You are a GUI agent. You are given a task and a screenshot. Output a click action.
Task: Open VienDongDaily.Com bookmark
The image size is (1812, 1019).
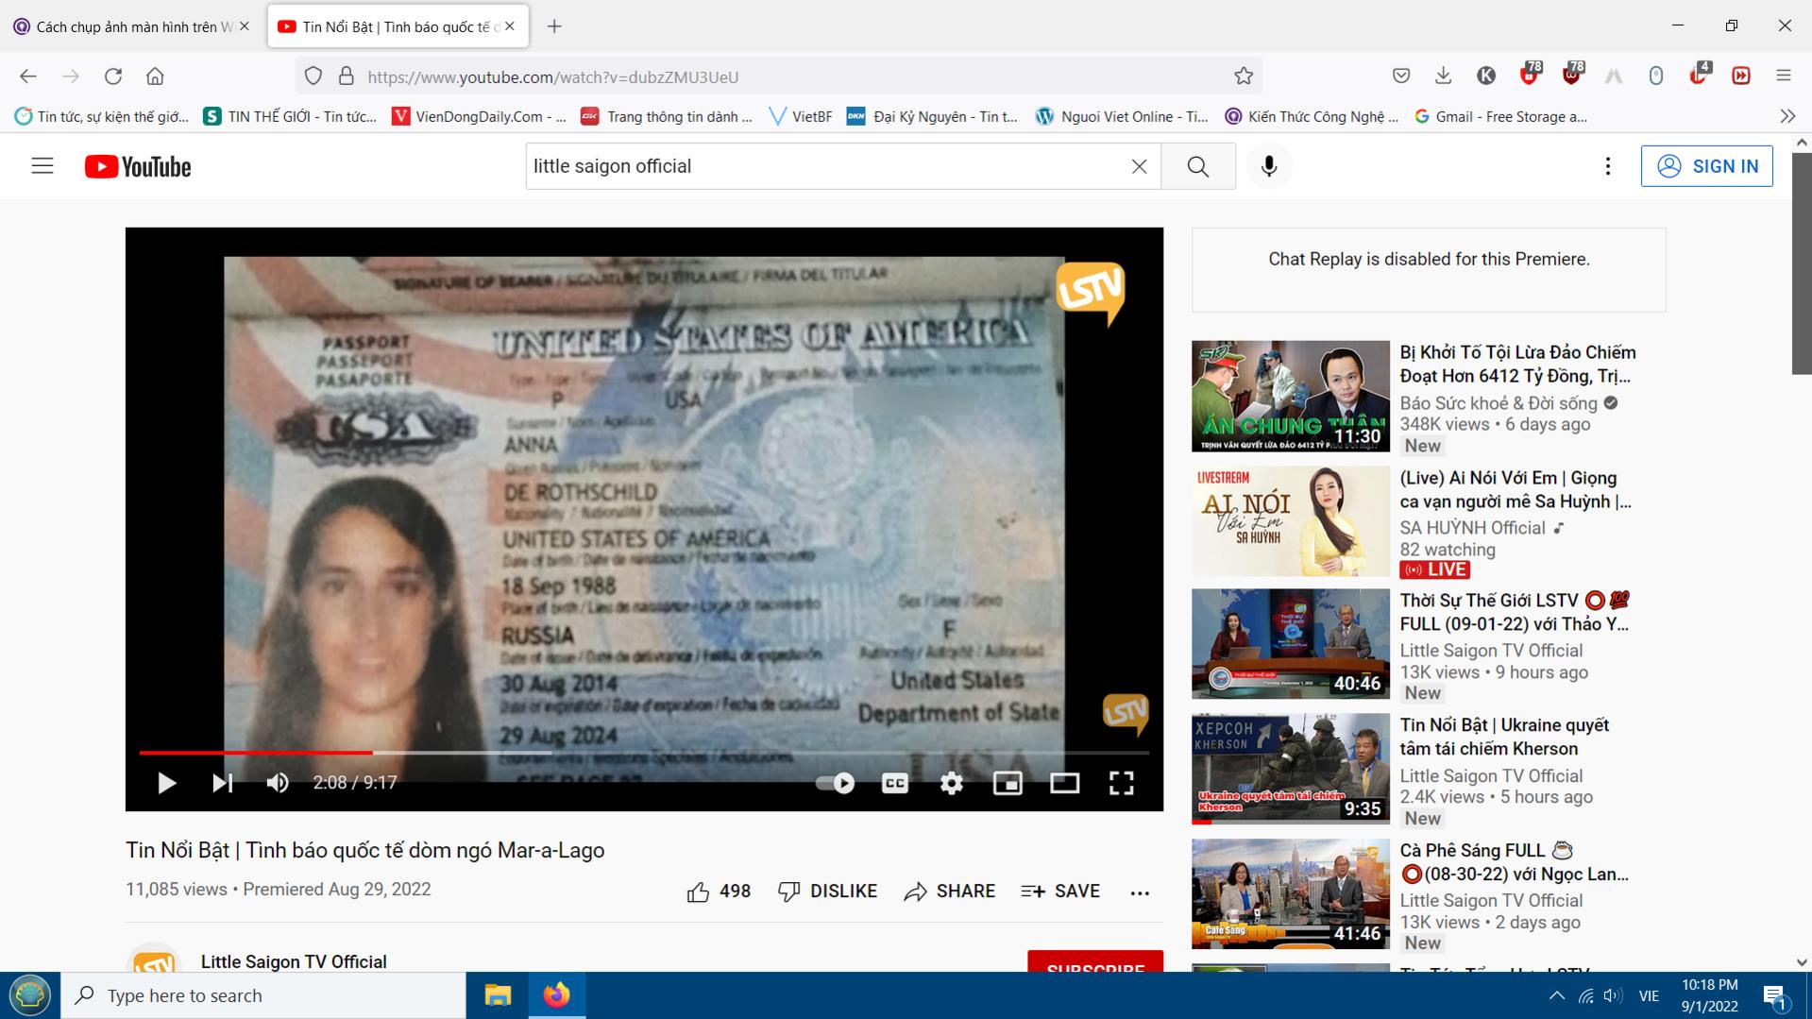pos(480,116)
